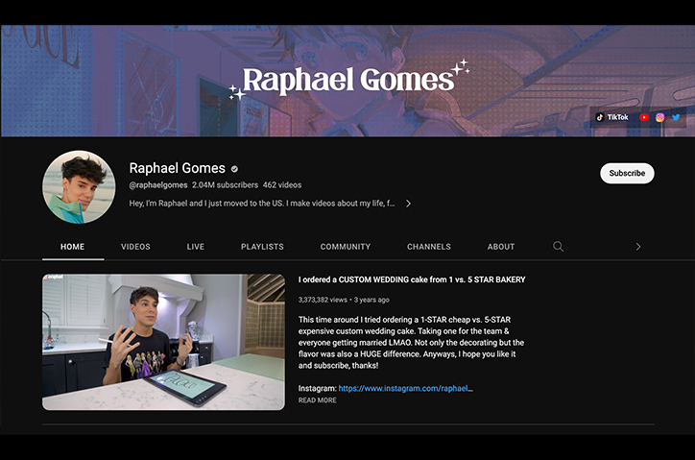Click the 'Hey, I'm Raphael' channel description
695x460 pixels.
(x=261, y=204)
